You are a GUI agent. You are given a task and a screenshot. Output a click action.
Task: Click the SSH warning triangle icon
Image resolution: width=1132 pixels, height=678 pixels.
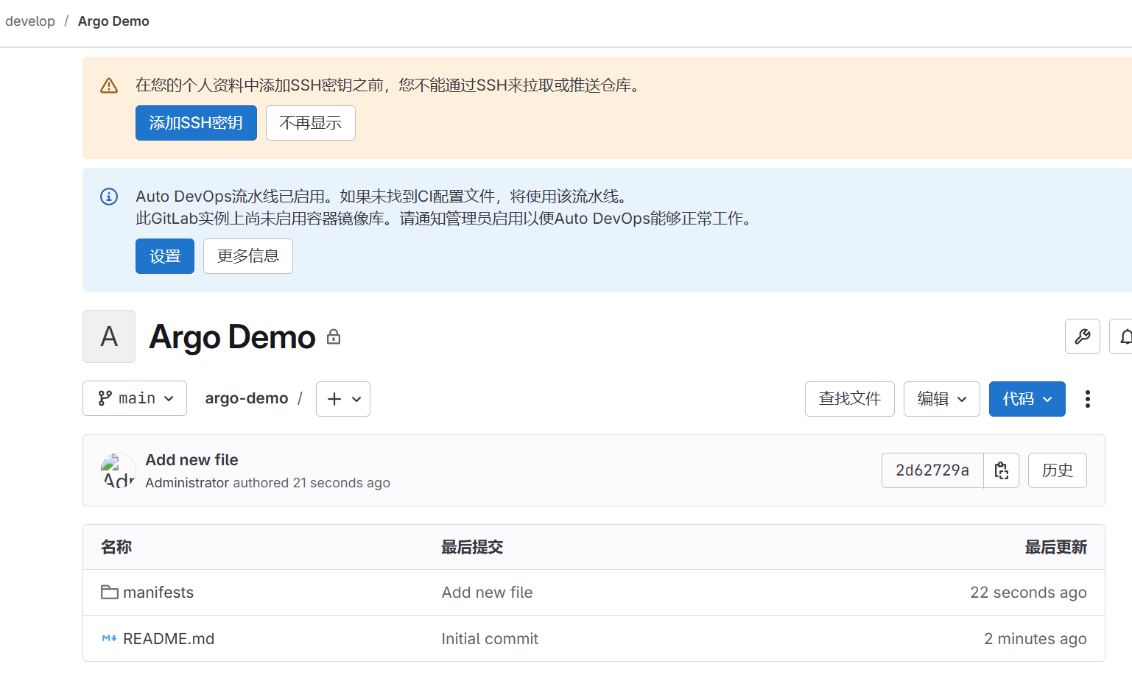109,85
